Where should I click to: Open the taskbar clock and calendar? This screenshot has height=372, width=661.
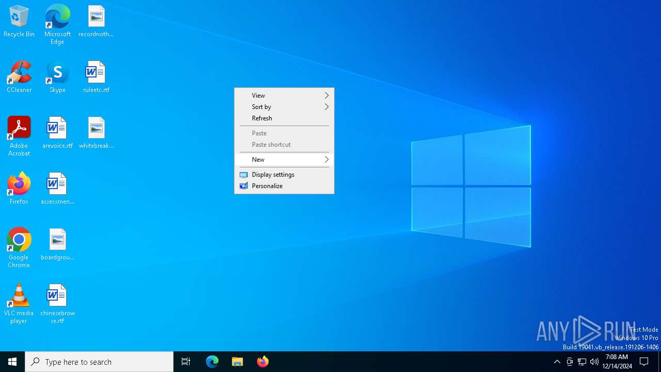pyautogui.click(x=617, y=362)
